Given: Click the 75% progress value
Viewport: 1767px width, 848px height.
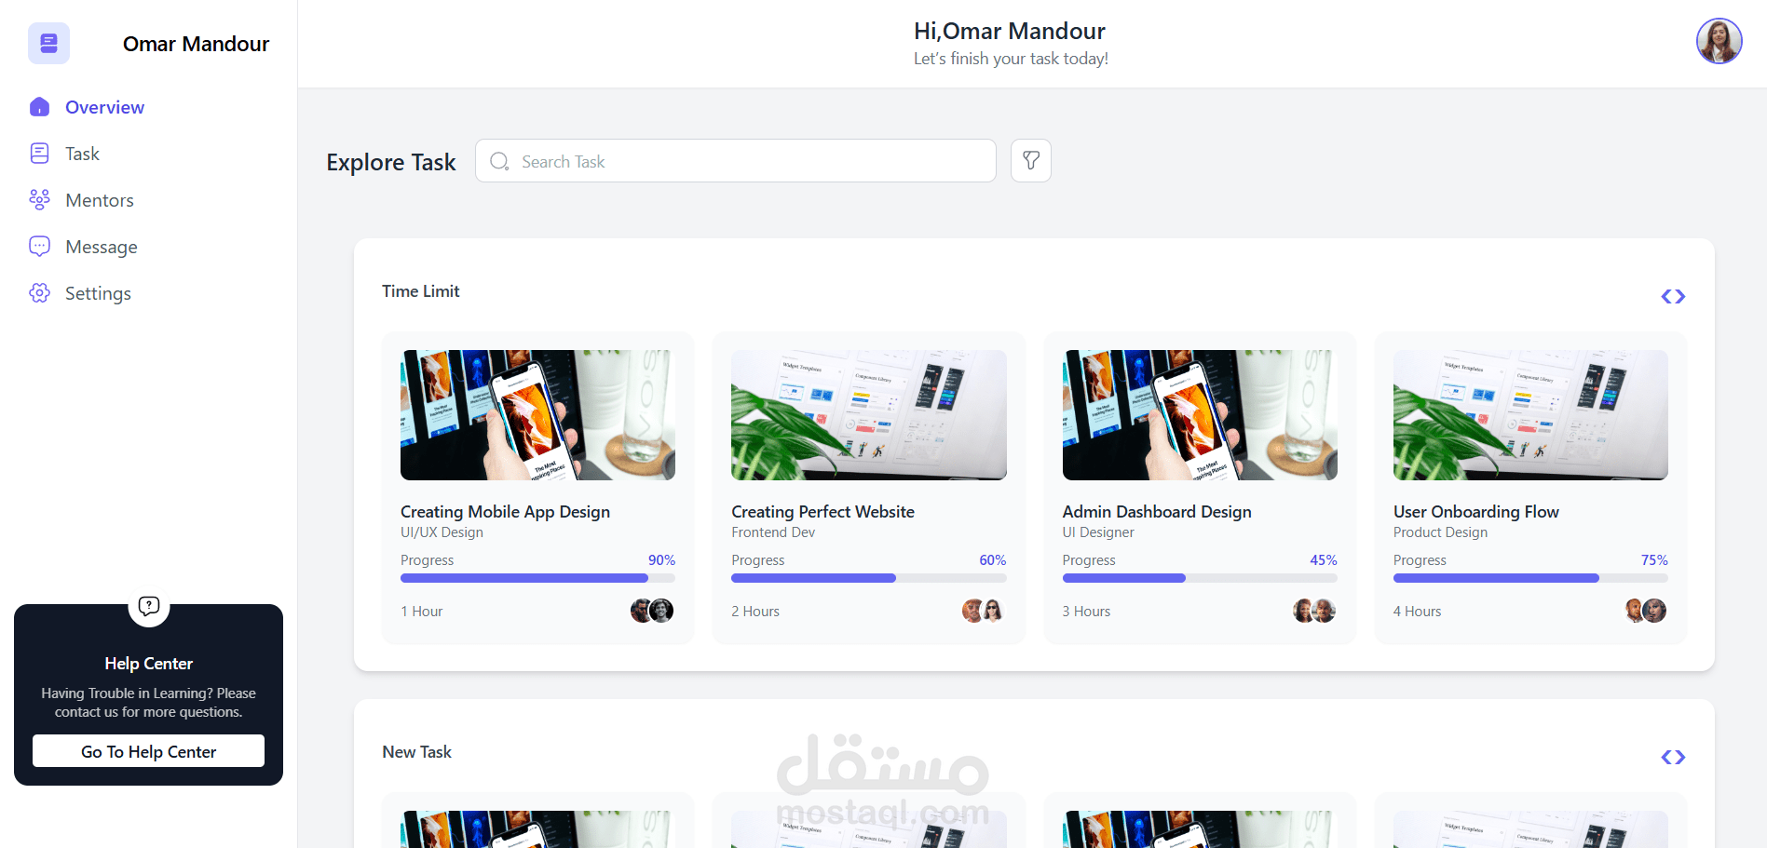Looking at the screenshot, I should point(1654,560).
